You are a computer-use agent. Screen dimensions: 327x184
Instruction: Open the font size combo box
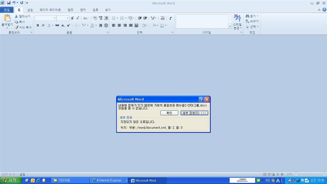click(x=63, y=18)
